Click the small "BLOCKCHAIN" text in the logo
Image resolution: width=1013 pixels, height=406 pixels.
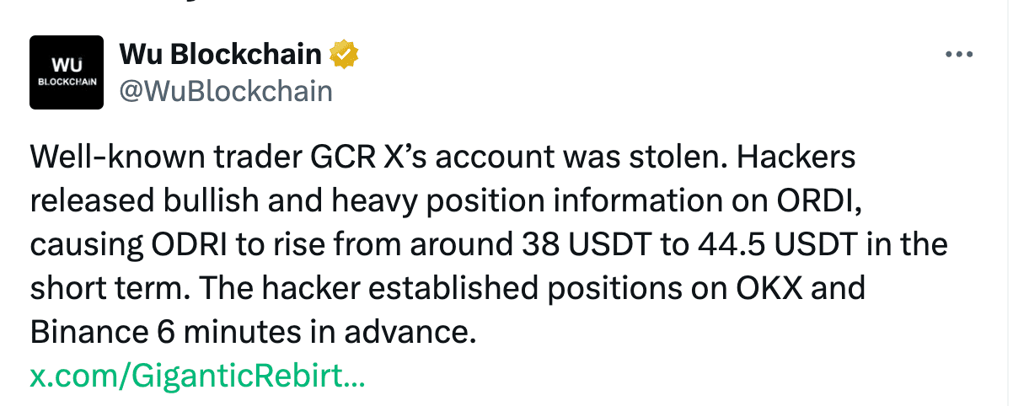tap(66, 83)
